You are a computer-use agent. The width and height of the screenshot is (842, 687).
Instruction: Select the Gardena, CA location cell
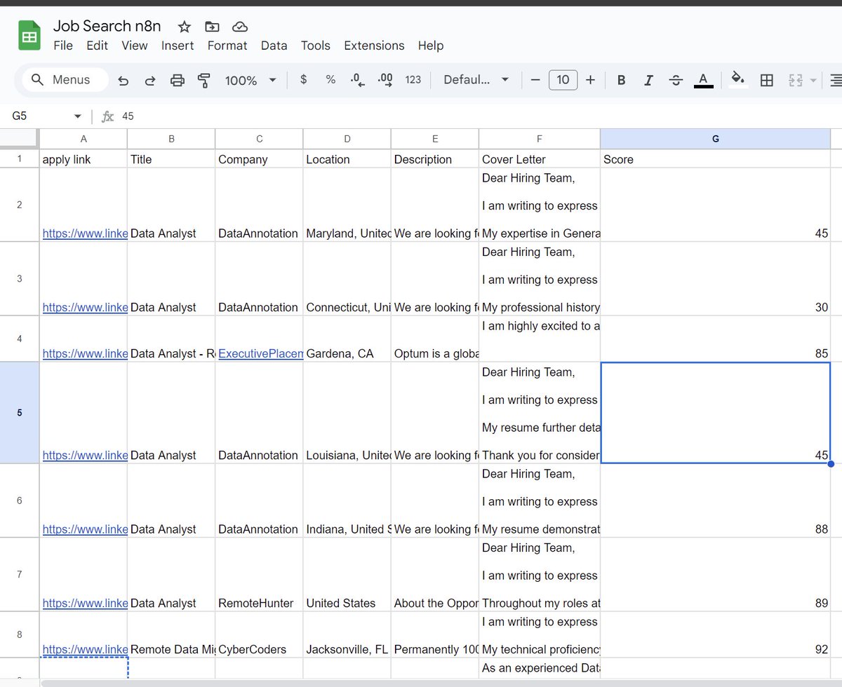pyautogui.click(x=347, y=339)
